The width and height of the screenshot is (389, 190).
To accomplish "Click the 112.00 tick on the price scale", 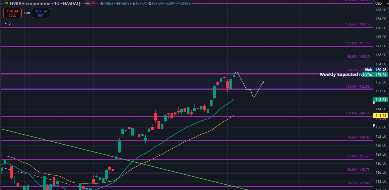I will (380, 181).
